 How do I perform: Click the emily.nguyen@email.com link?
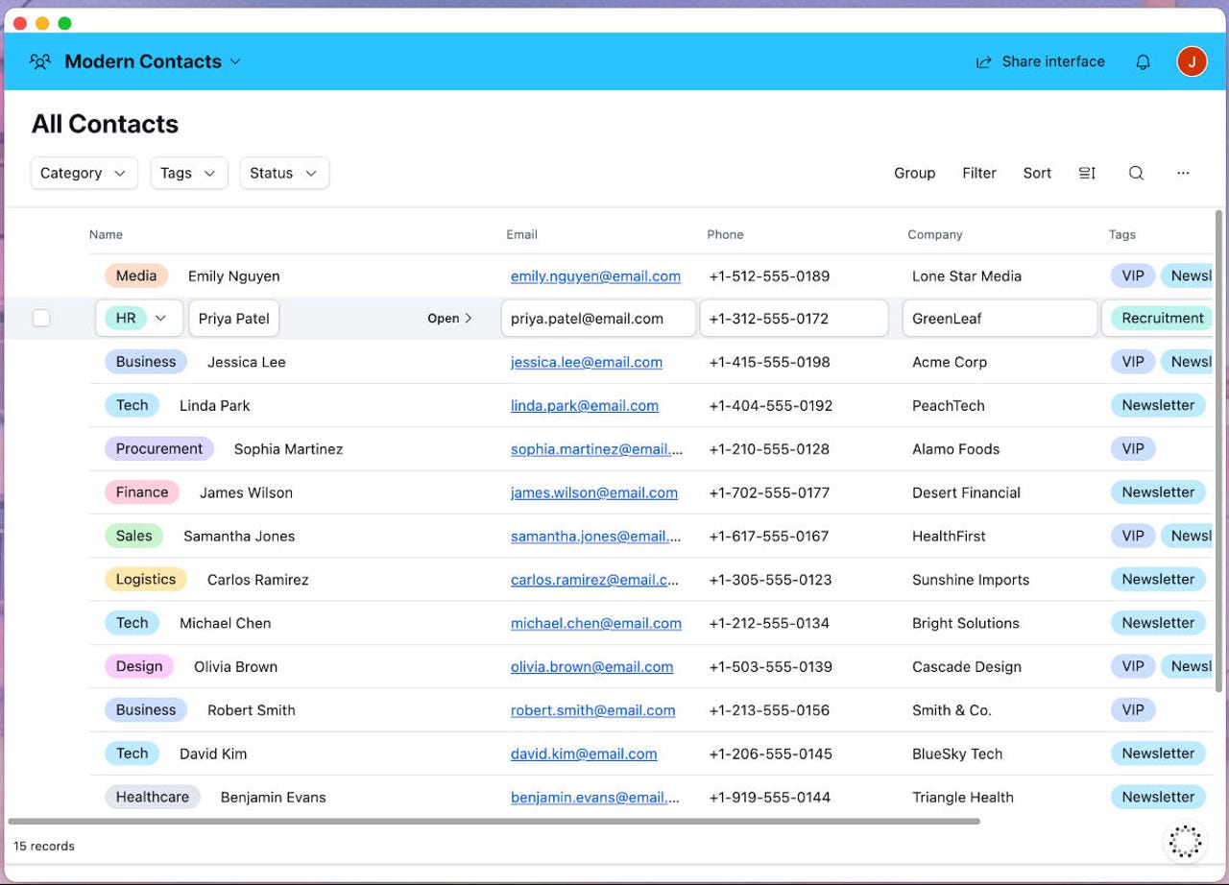tap(595, 276)
